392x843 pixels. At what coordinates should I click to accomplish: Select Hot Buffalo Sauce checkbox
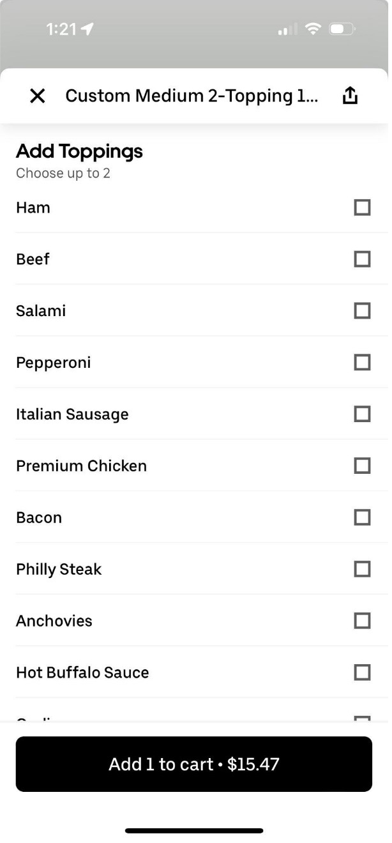pos(362,672)
